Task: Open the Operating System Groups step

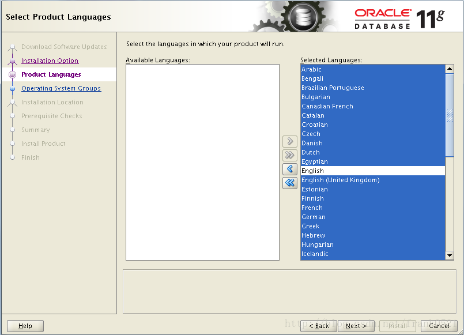Action: click(x=61, y=88)
